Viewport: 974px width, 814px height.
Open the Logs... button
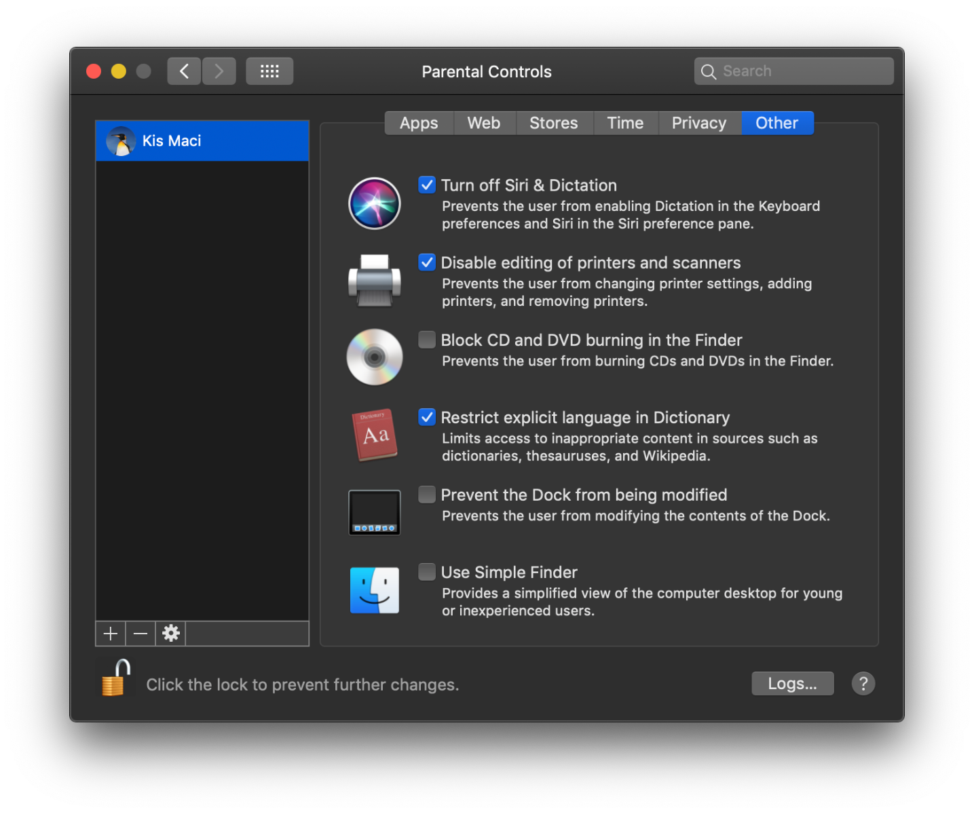(x=792, y=684)
